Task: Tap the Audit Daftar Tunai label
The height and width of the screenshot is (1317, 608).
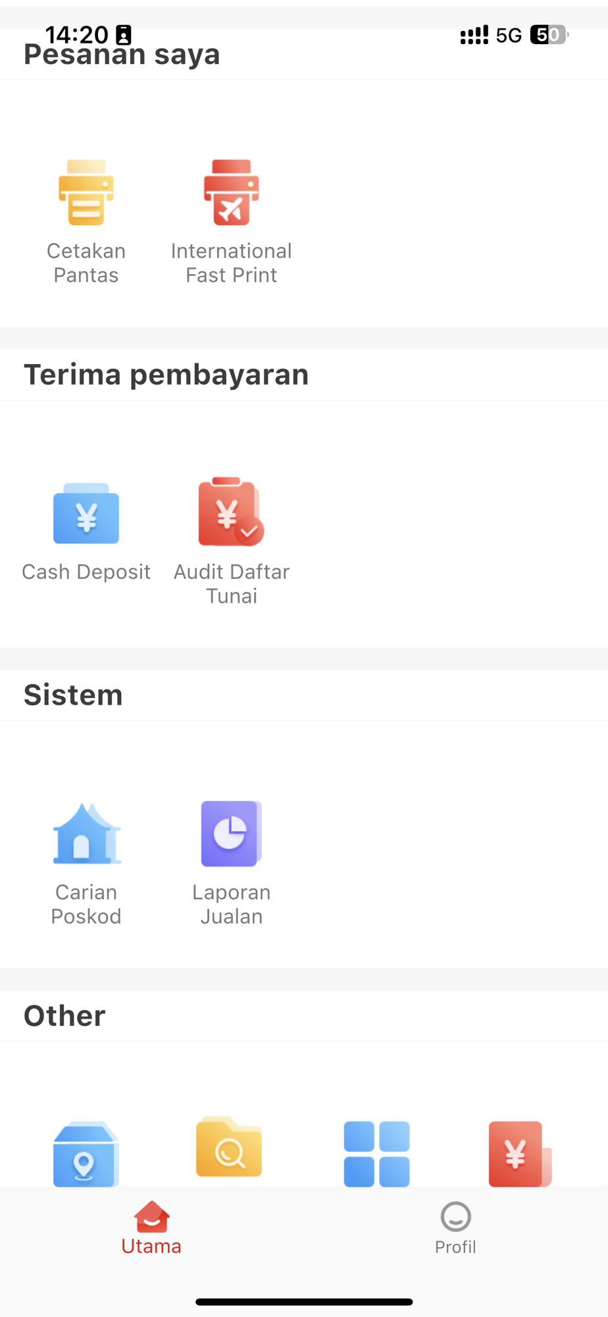Action: (231, 583)
